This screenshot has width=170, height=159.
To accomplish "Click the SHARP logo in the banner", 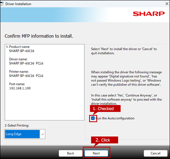I will tap(149, 14).
